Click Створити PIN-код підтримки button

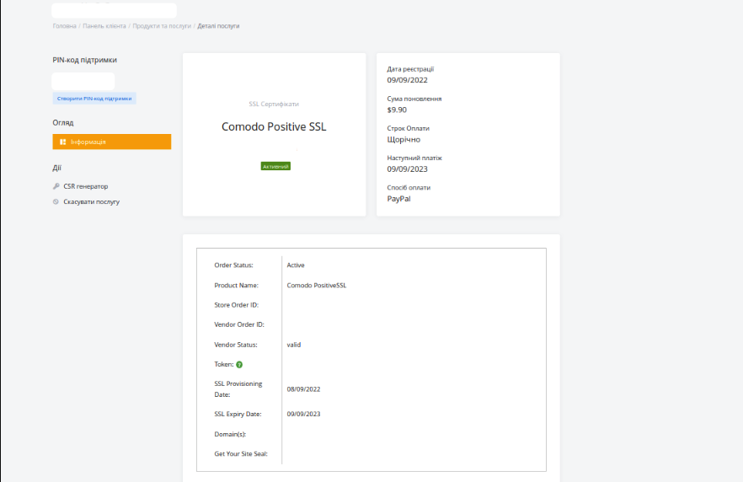[94, 99]
